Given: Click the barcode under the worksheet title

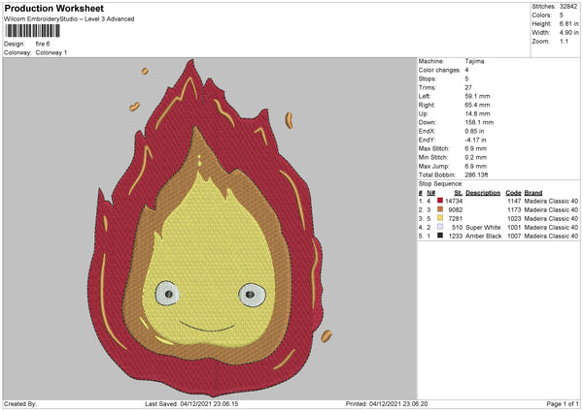Looking at the screenshot, I should click(33, 31).
